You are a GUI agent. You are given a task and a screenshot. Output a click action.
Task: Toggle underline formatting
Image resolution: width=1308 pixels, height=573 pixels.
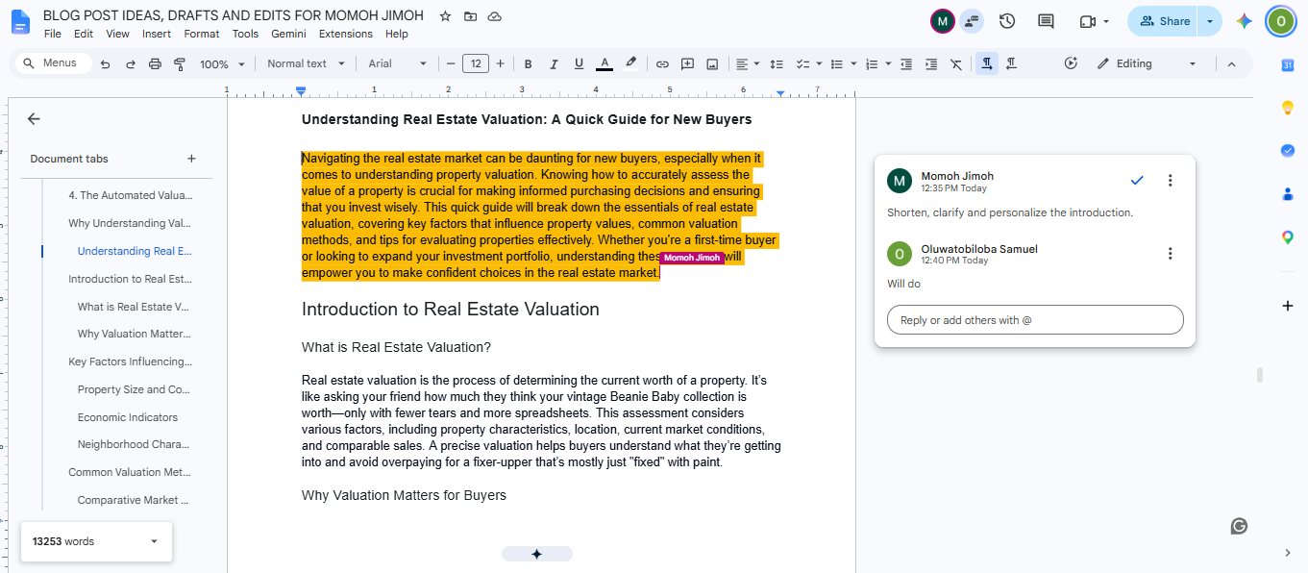pyautogui.click(x=579, y=64)
